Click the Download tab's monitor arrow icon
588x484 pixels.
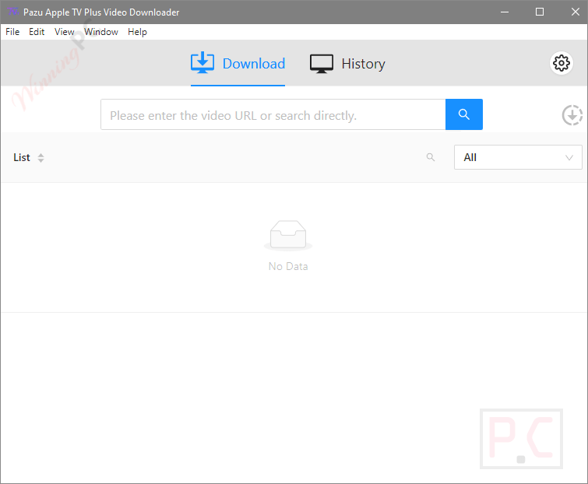coord(202,62)
